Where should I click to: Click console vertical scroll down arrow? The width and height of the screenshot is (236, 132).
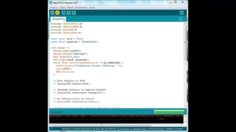[x=185, y=122]
